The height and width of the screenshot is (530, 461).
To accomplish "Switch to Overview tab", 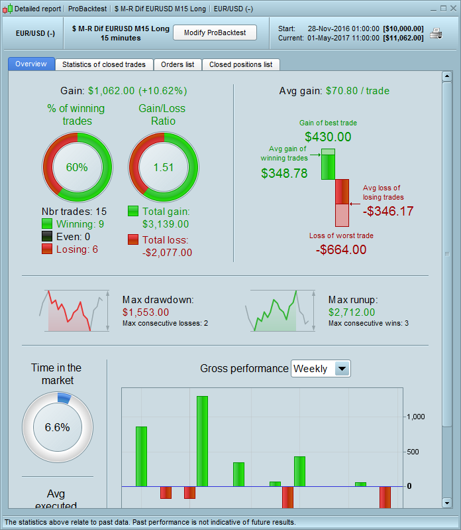I will 31,64.
